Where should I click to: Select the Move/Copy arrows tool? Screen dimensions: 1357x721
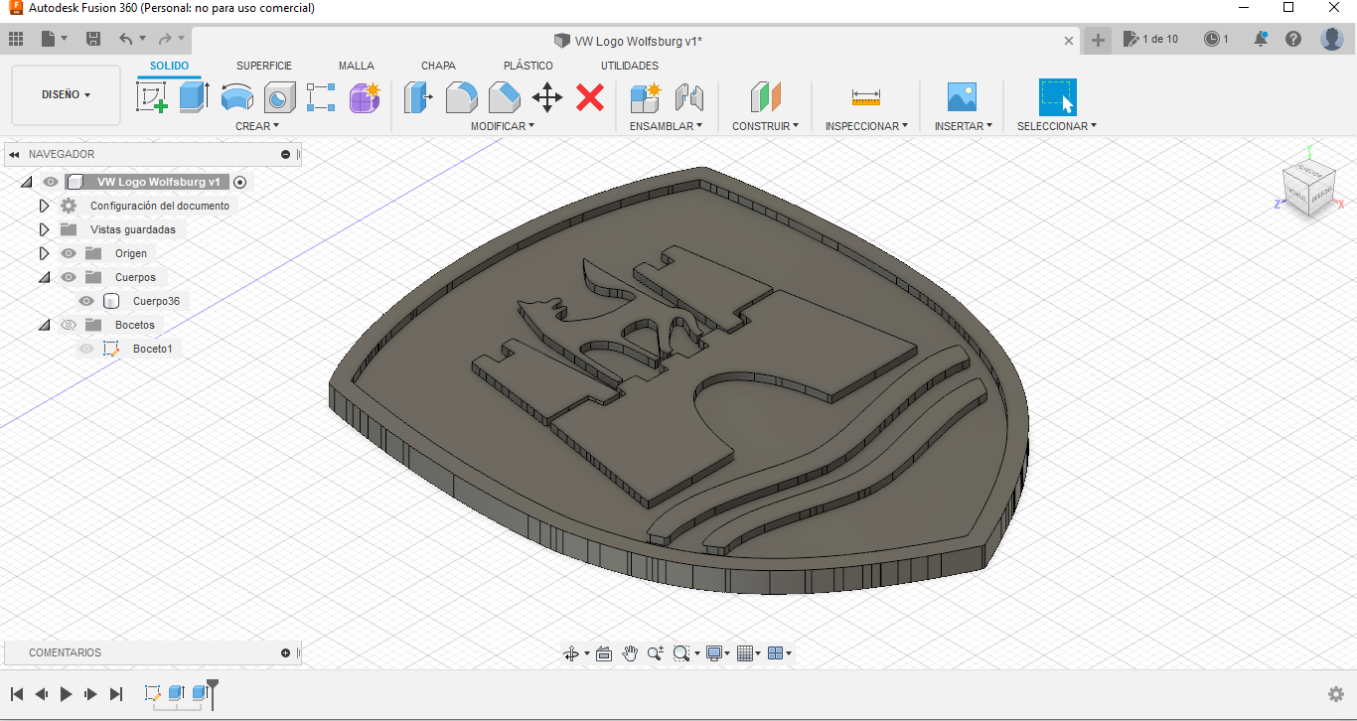(547, 97)
